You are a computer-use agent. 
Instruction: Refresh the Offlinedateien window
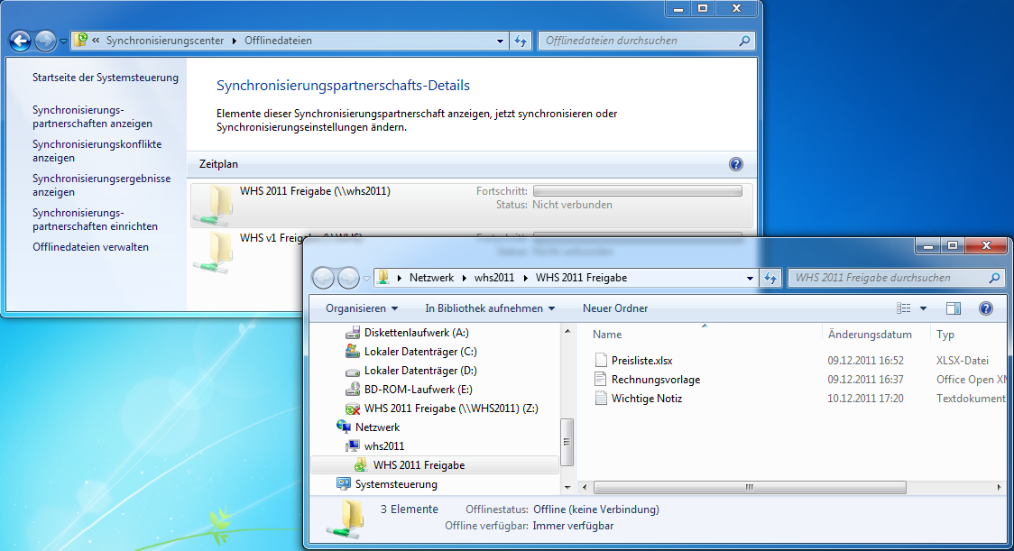(521, 41)
